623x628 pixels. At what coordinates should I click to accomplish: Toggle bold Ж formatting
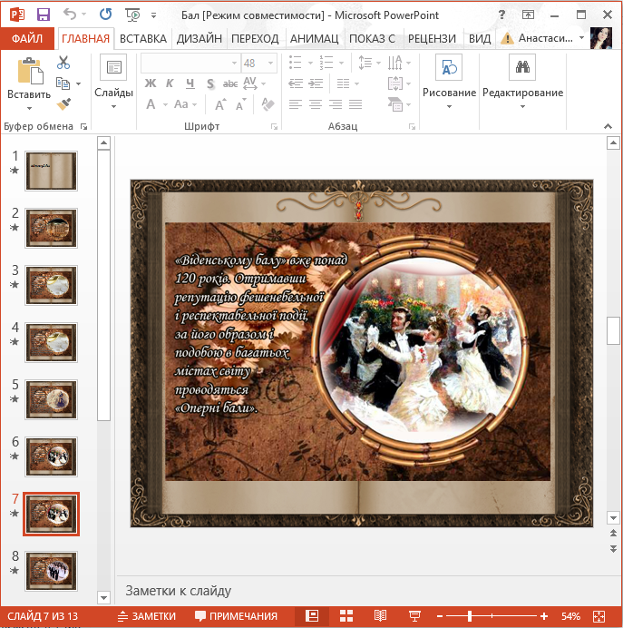151,83
